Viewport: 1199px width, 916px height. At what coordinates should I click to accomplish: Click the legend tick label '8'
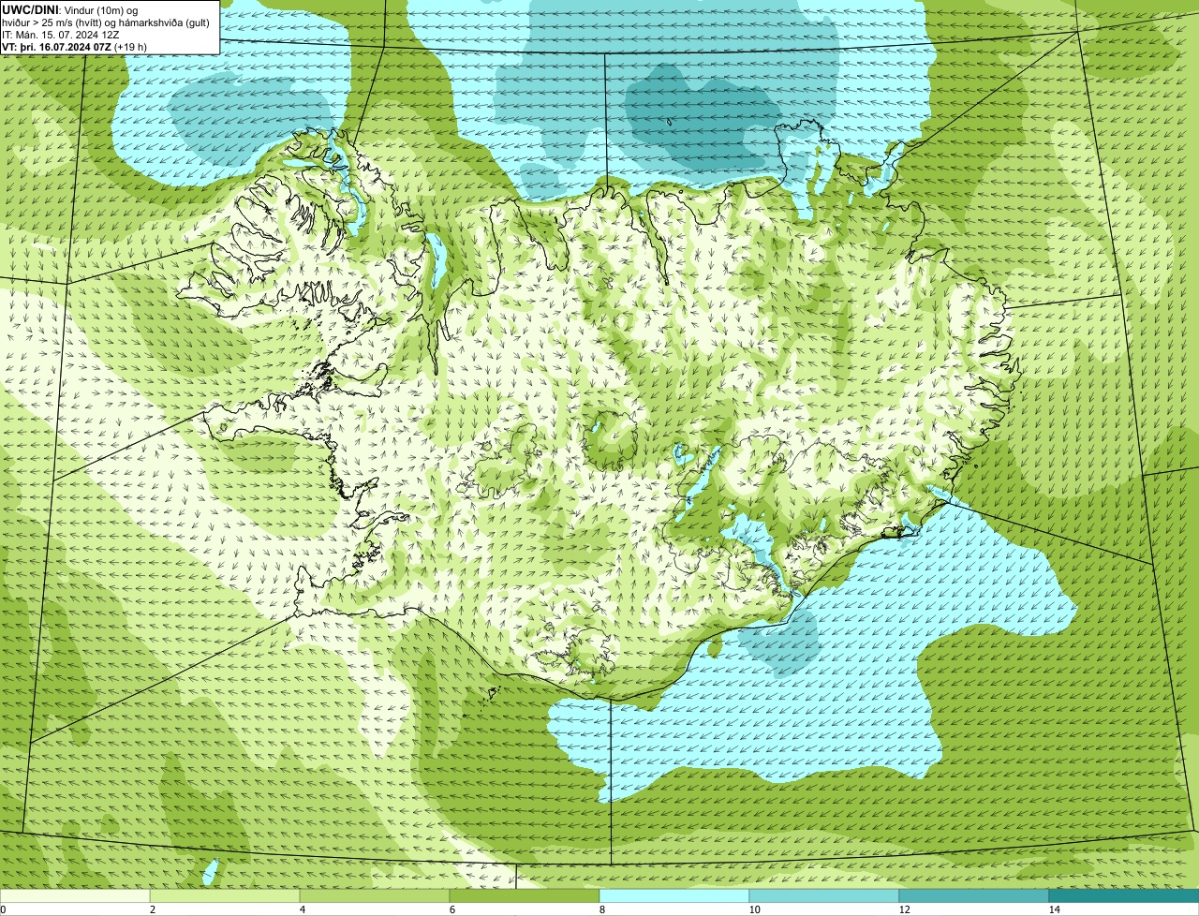click(601, 909)
